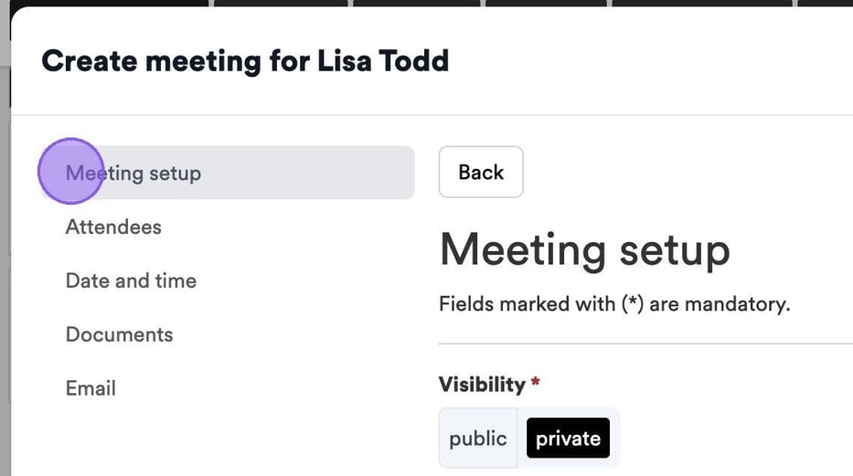Go to Date and time section

tap(131, 280)
